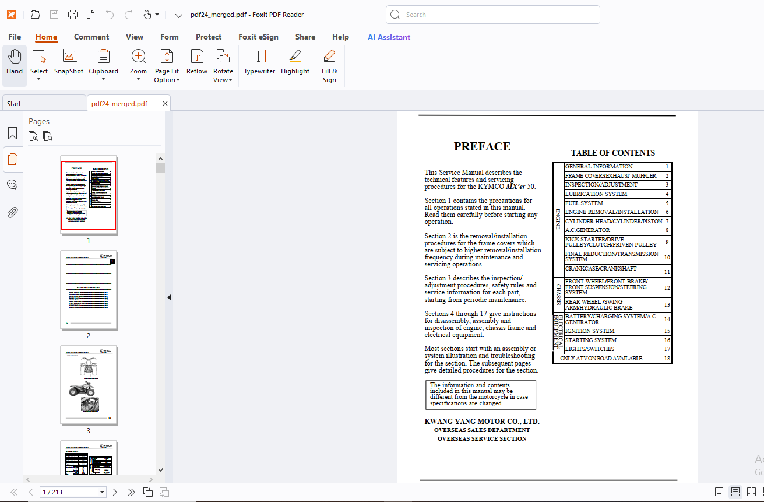This screenshot has height=502, width=764.
Task: Click the thumbnails panel scroll-up arrow
Action: 160,157
